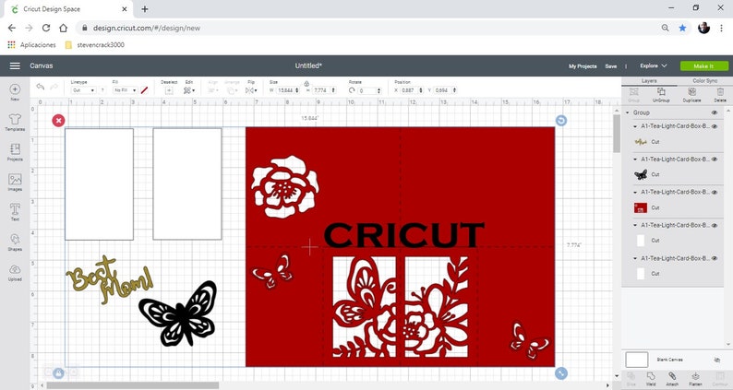Click the Redo arrow

54,87
